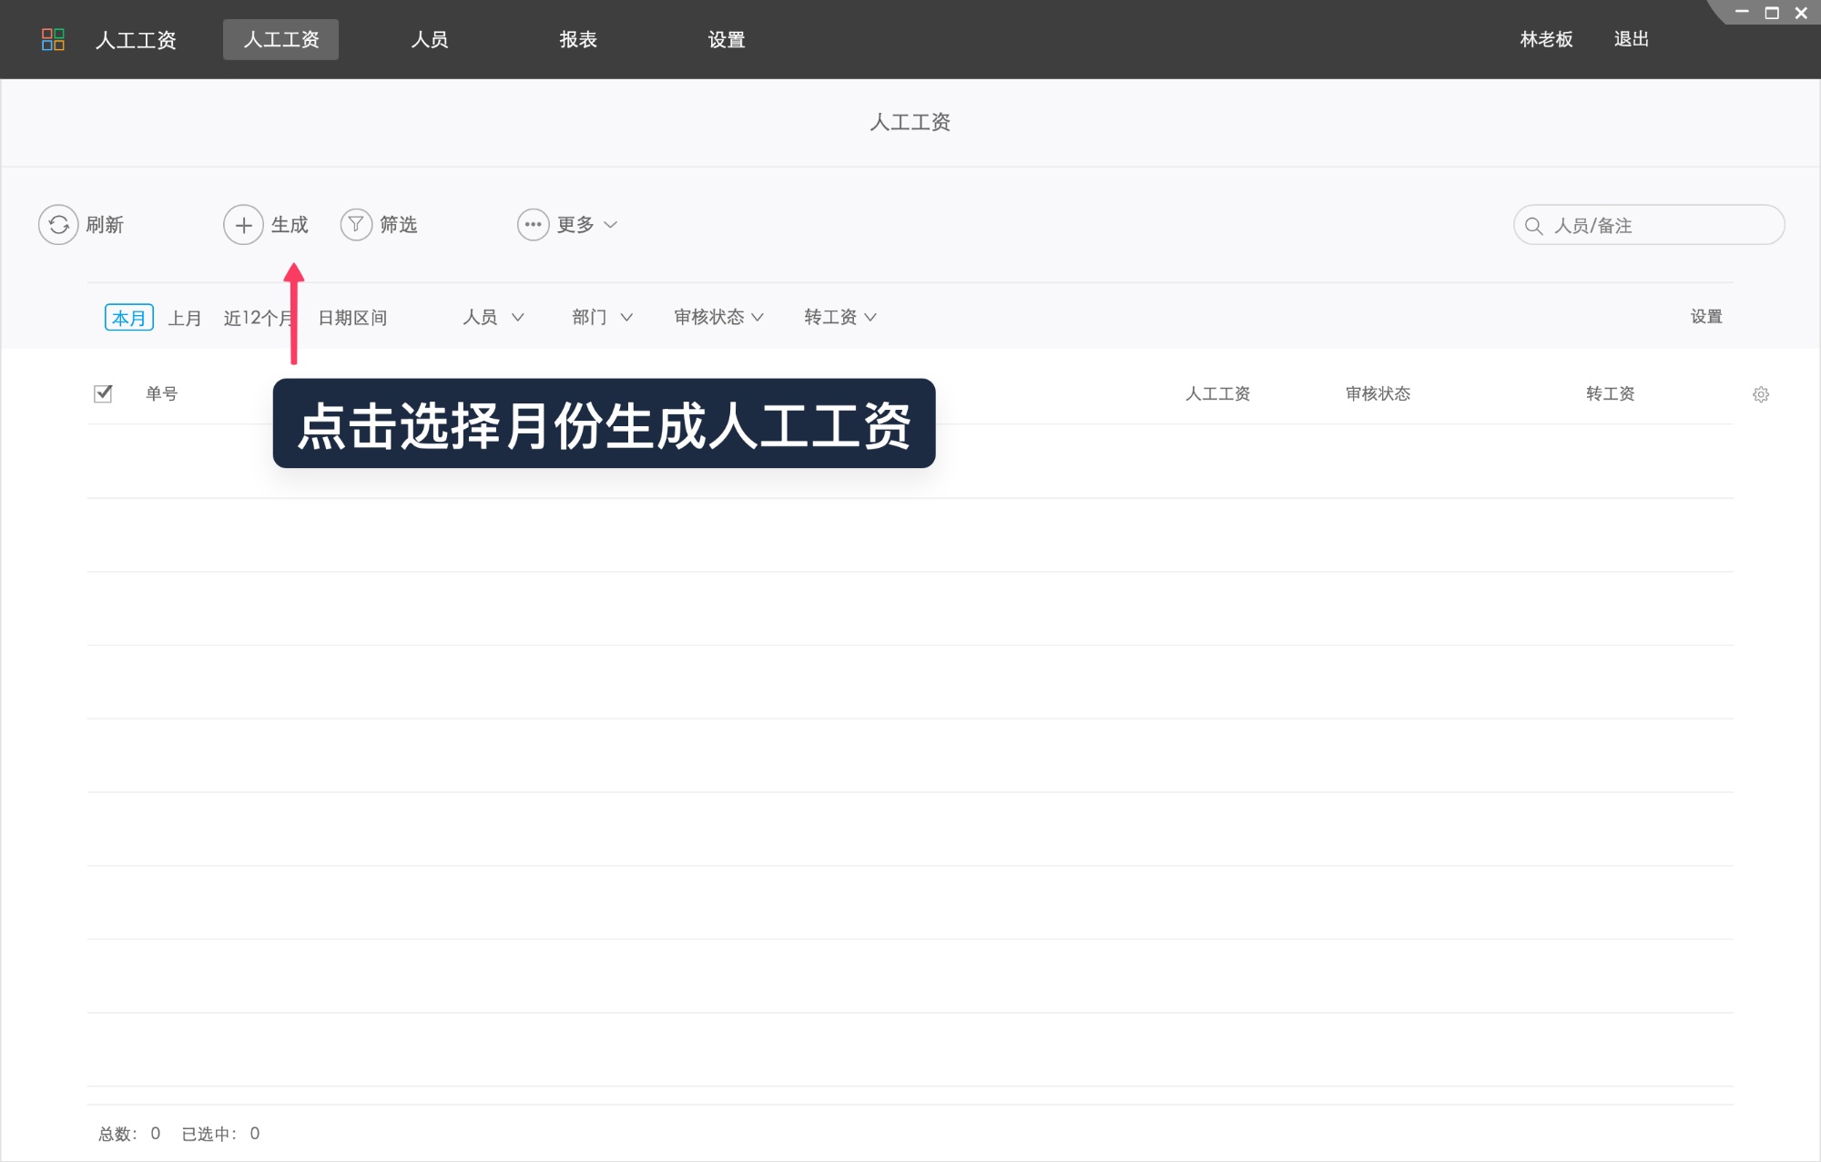Open the table column settings gear icon
The width and height of the screenshot is (1821, 1162).
click(1761, 393)
